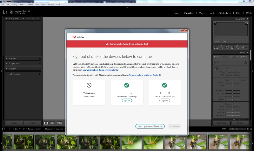Open 'Learn more about device activation limits' link
254x151 pixels.
(100, 70)
